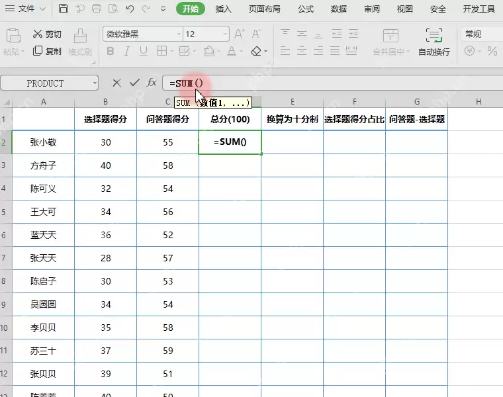Open the font name dropdown 微软雅黑
The height and width of the screenshot is (397, 503).
(179, 34)
